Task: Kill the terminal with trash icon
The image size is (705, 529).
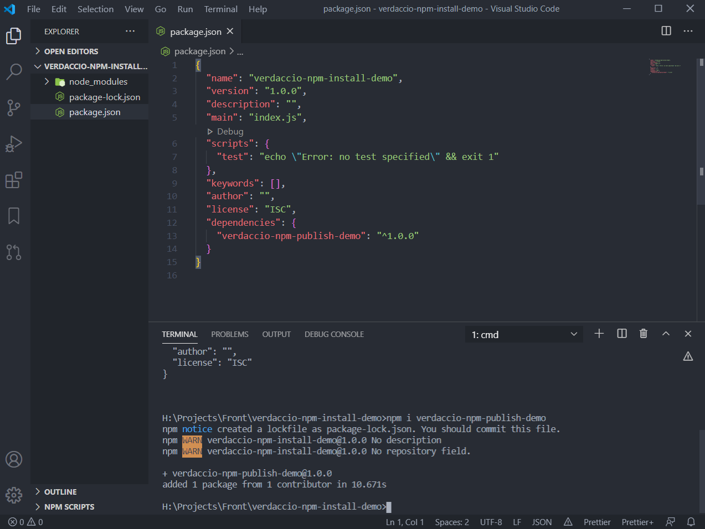Action: point(643,334)
